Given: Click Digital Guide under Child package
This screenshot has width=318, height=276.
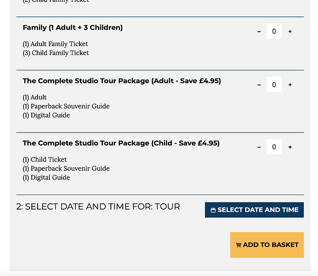Looking at the screenshot, I should (x=46, y=177).
